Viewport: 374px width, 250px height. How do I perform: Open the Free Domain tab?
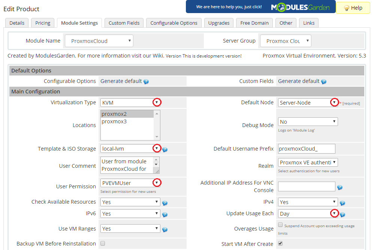pyautogui.click(x=254, y=23)
